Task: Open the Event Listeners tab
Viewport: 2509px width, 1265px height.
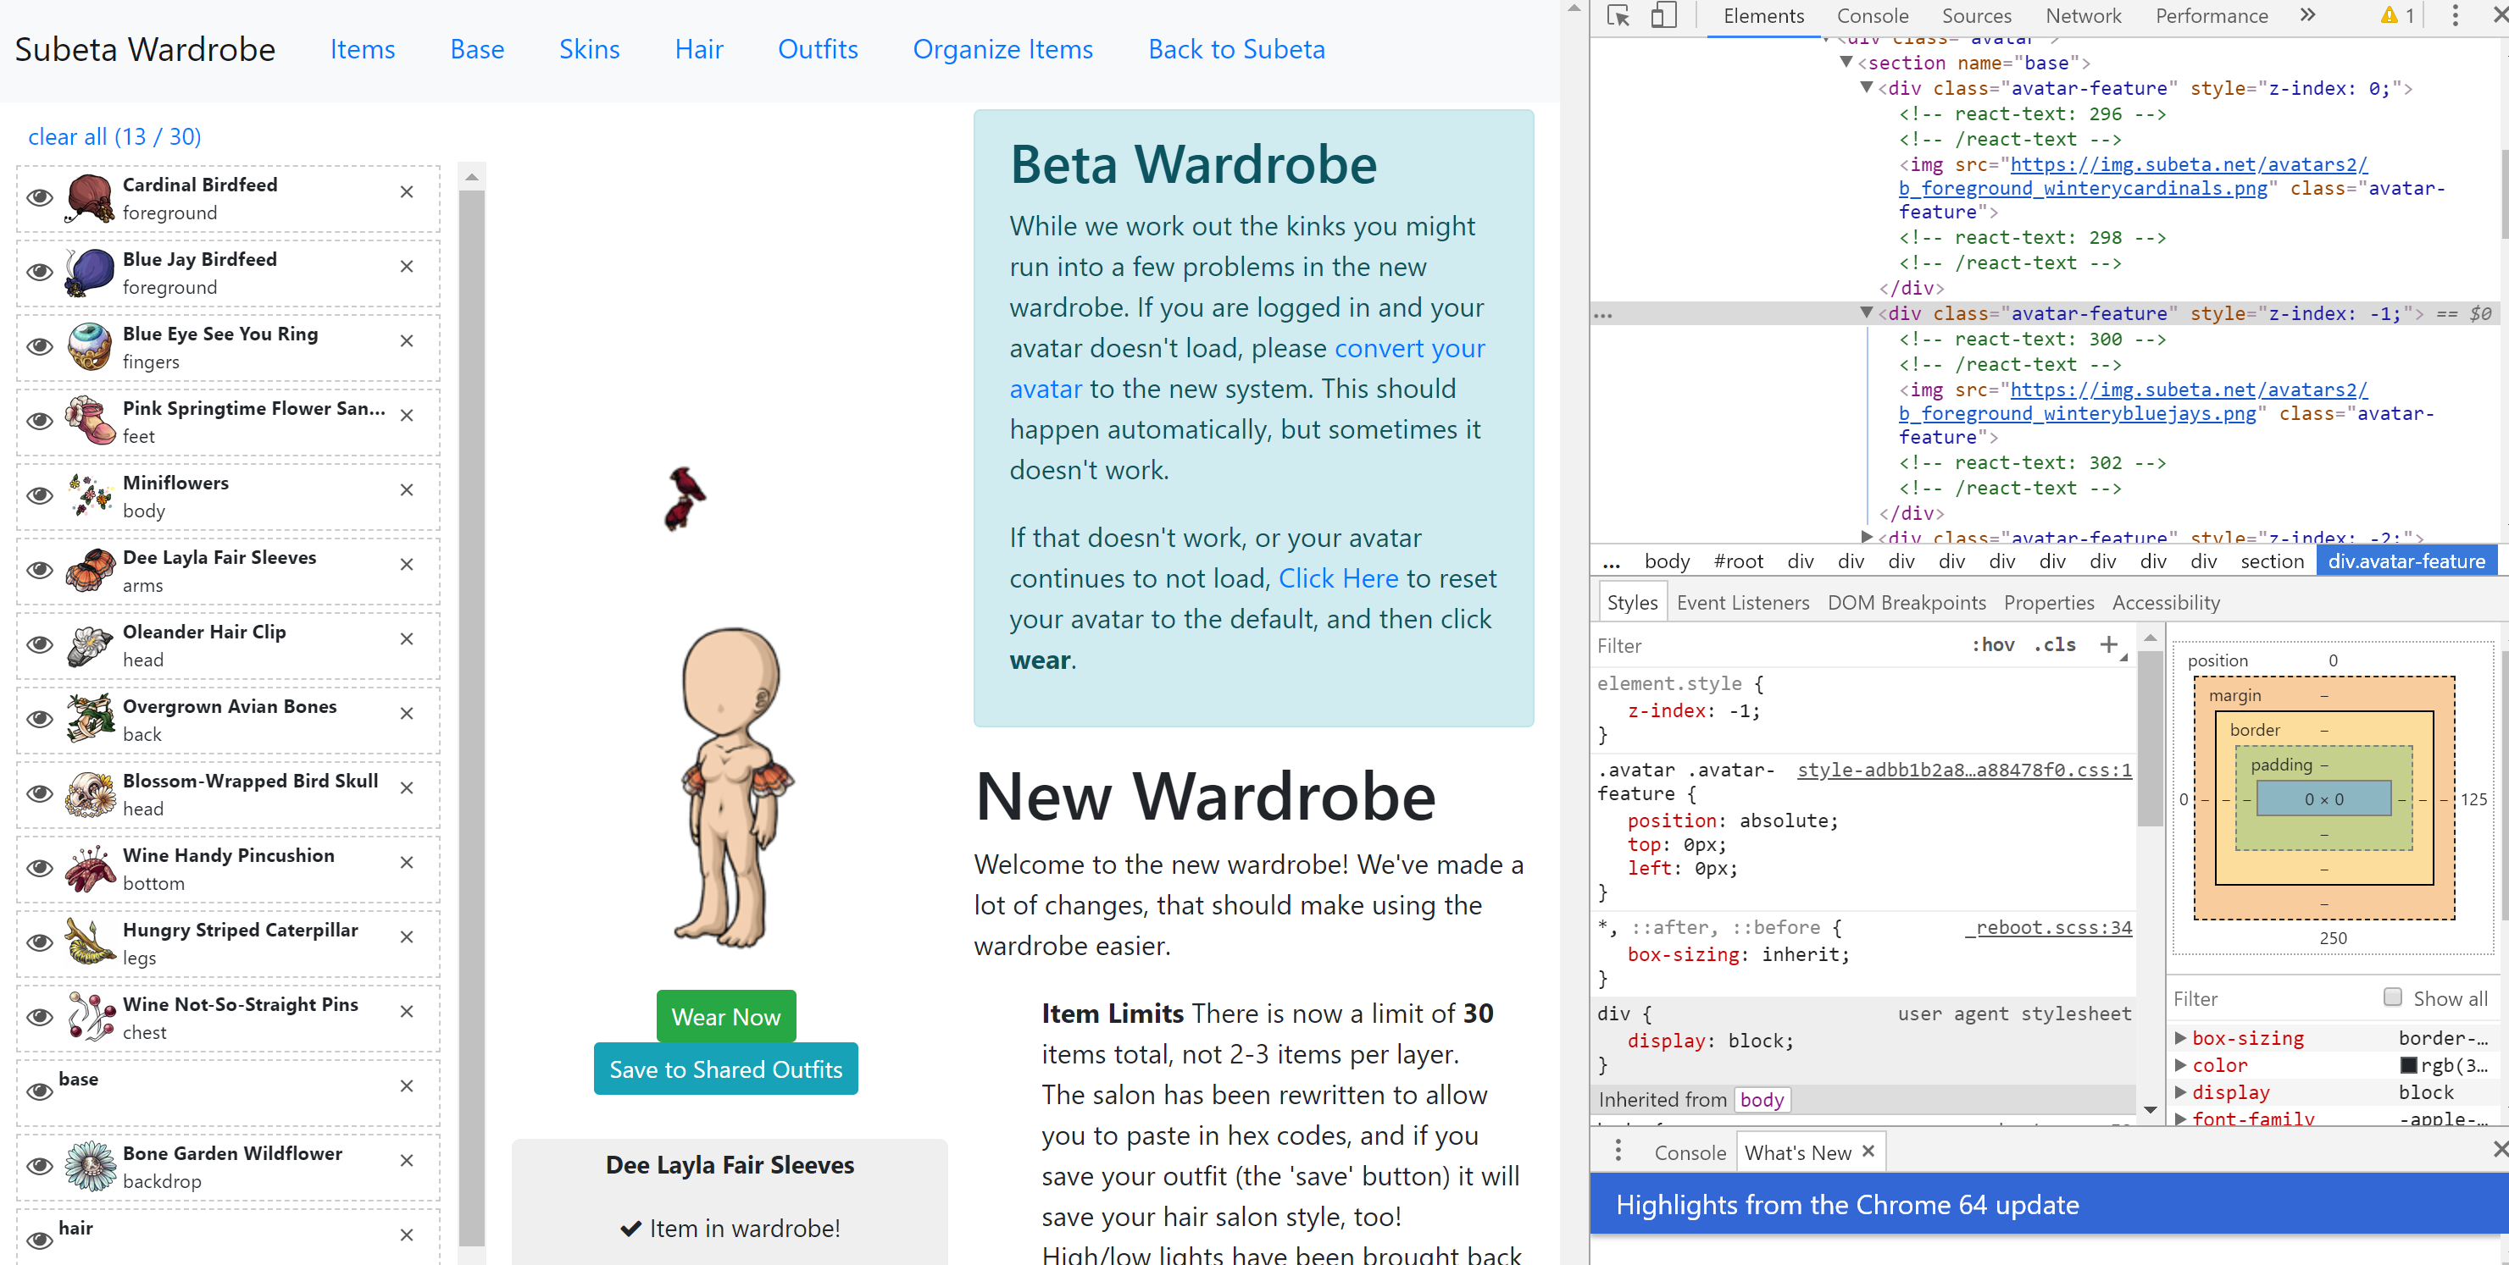Action: coord(1741,602)
